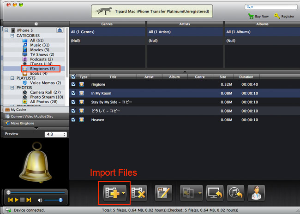Select the Movies (3) category

(x=36, y=50)
